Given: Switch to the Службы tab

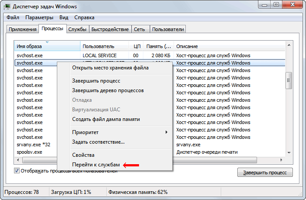Looking at the screenshot, I should pos(77,29).
